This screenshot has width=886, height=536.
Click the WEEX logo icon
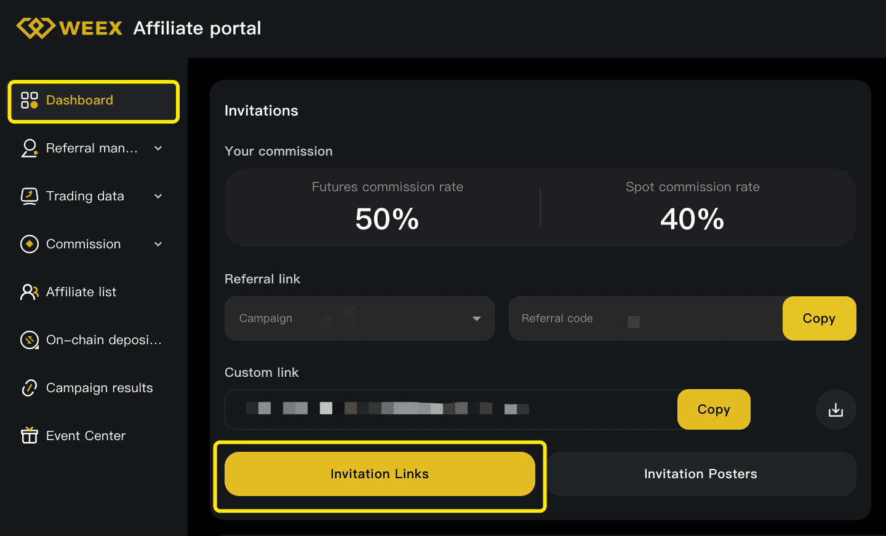[36, 28]
